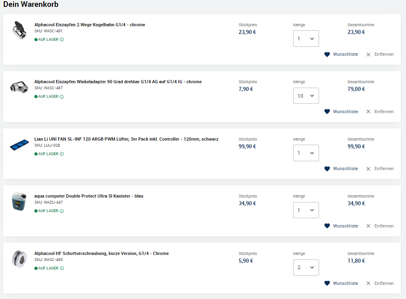Click heart icon for Kugelhahn wishlist
Image resolution: width=406 pixels, height=299 pixels.
click(x=327, y=55)
